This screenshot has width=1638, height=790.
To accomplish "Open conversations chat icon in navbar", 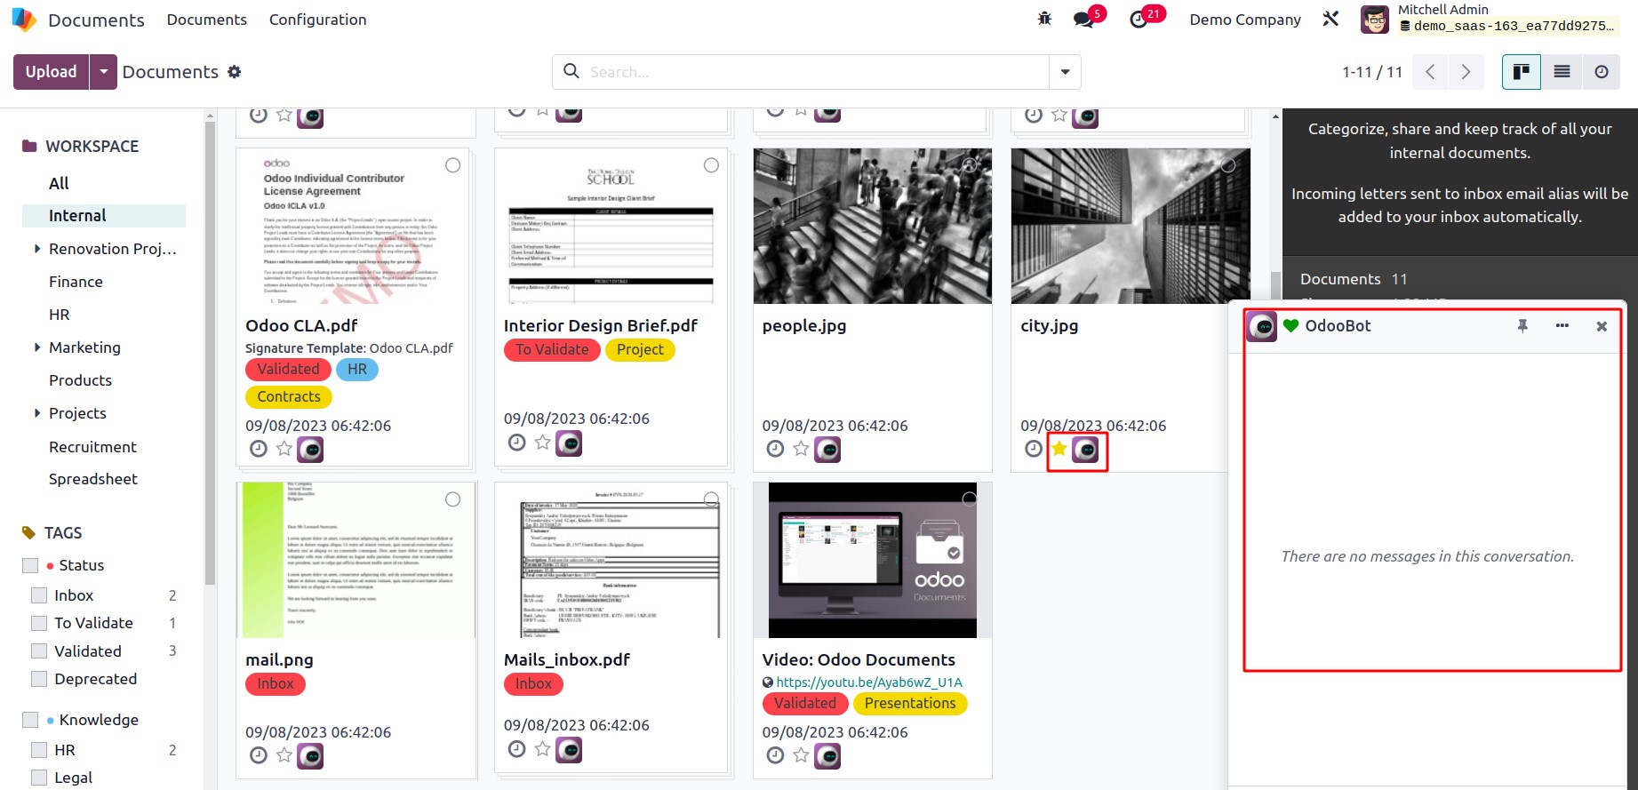I will 1083,20.
